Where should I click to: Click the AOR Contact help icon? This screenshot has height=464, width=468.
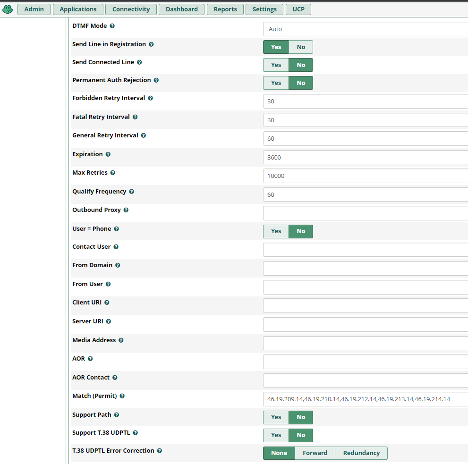click(x=115, y=378)
